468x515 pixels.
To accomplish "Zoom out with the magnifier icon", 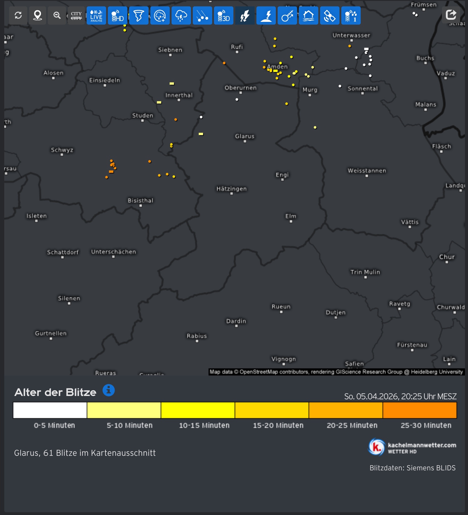I will tap(57, 15).
